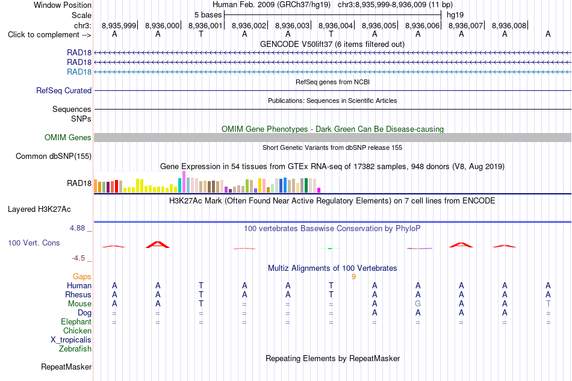This screenshot has width=572, height=381.
Task: Select the OMIM Genes track label
Action: click(67, 137)
